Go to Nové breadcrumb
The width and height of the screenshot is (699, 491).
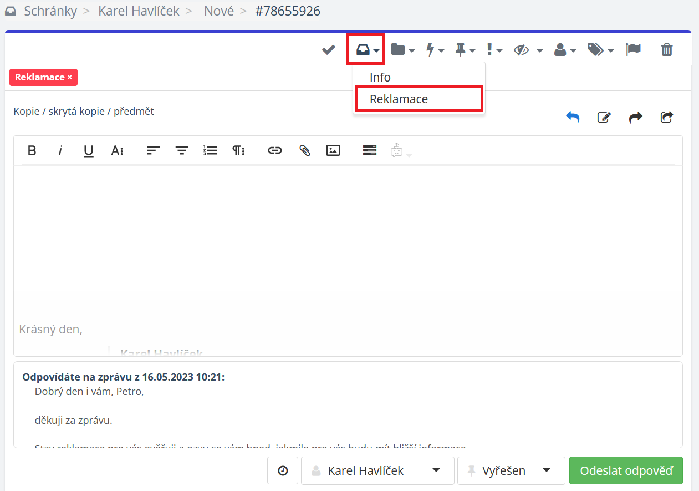(x=219, y=11)
